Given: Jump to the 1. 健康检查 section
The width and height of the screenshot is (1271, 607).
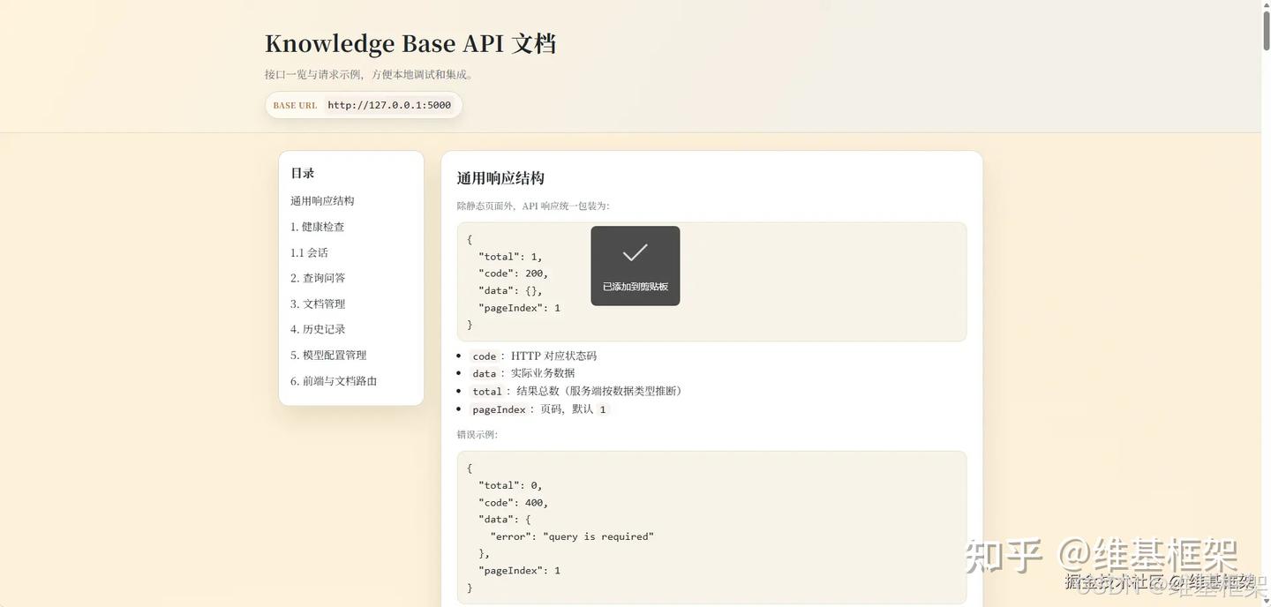Looking at the screenshot, I should (317, 227).
